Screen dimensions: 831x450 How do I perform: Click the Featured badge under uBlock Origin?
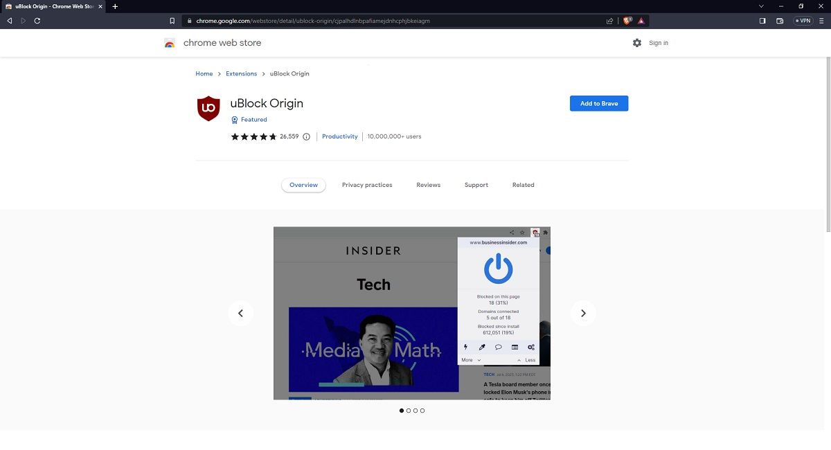pos(249,119)
